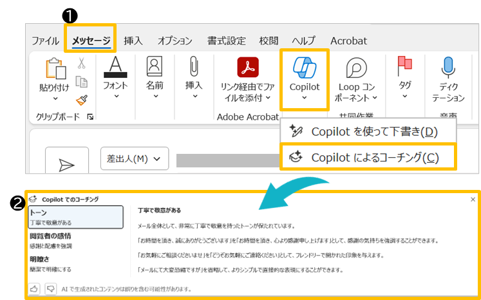481x300 pixels.
Task: Click the Adobe Acrobat PDF icon
Action: click(248, 67)
